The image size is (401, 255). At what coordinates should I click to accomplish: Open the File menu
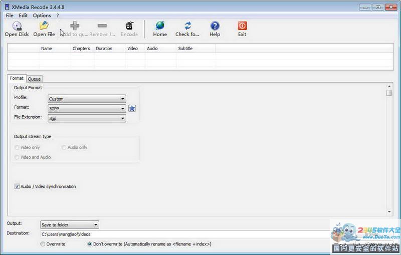pos(10,16)
